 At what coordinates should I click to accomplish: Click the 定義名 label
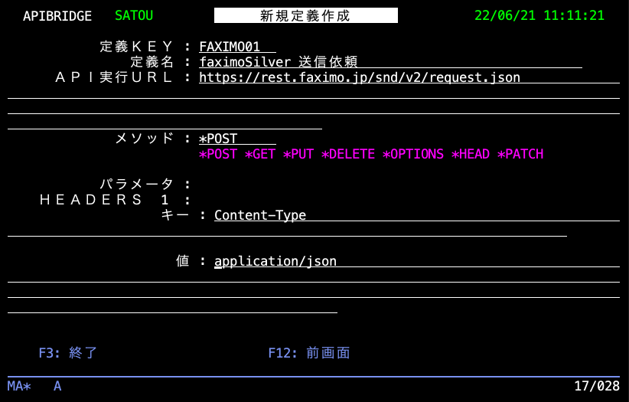pos(152,62)
